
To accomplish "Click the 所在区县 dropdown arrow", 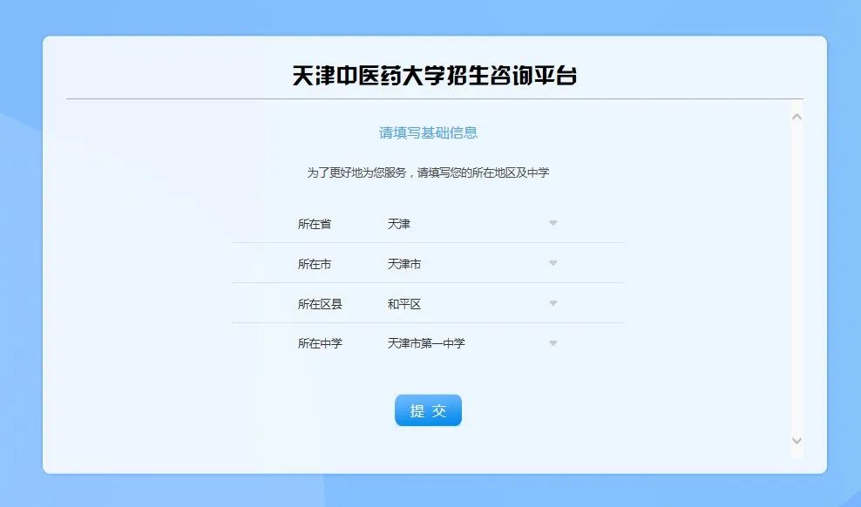I will coord(553,304).
